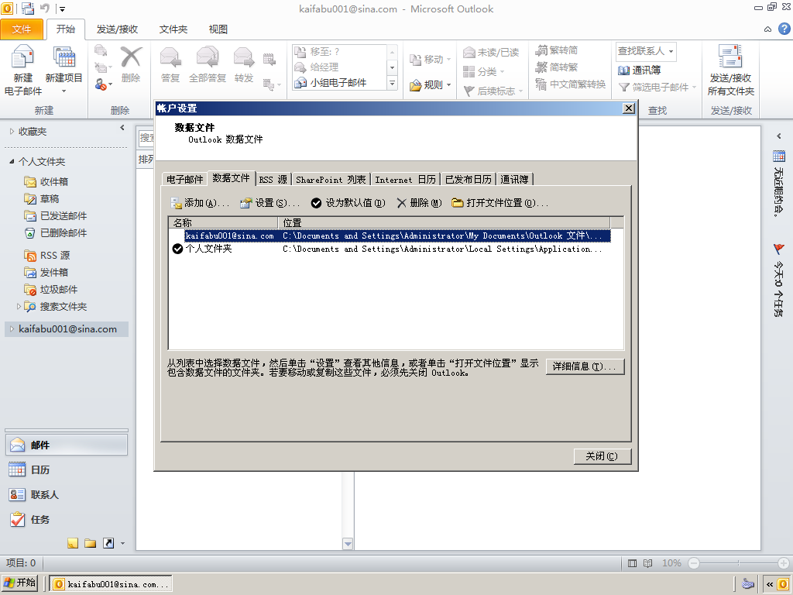Open the Categorize (分类) dropdown

pos(484,72)
